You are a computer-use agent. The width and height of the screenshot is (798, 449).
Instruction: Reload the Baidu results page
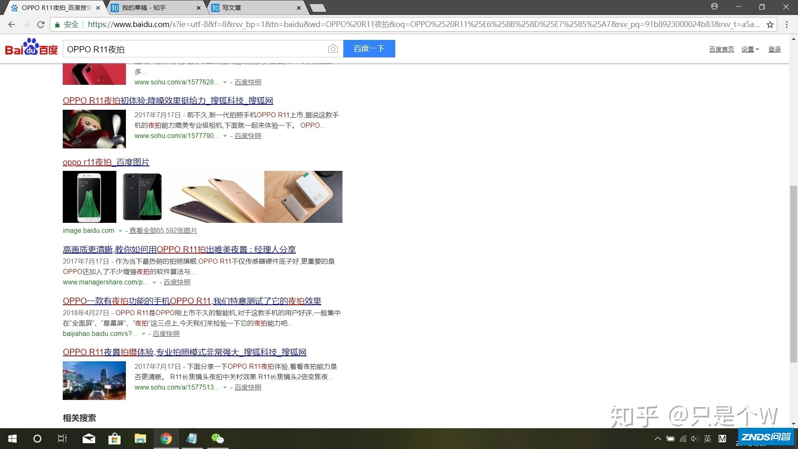coord(41,25)
